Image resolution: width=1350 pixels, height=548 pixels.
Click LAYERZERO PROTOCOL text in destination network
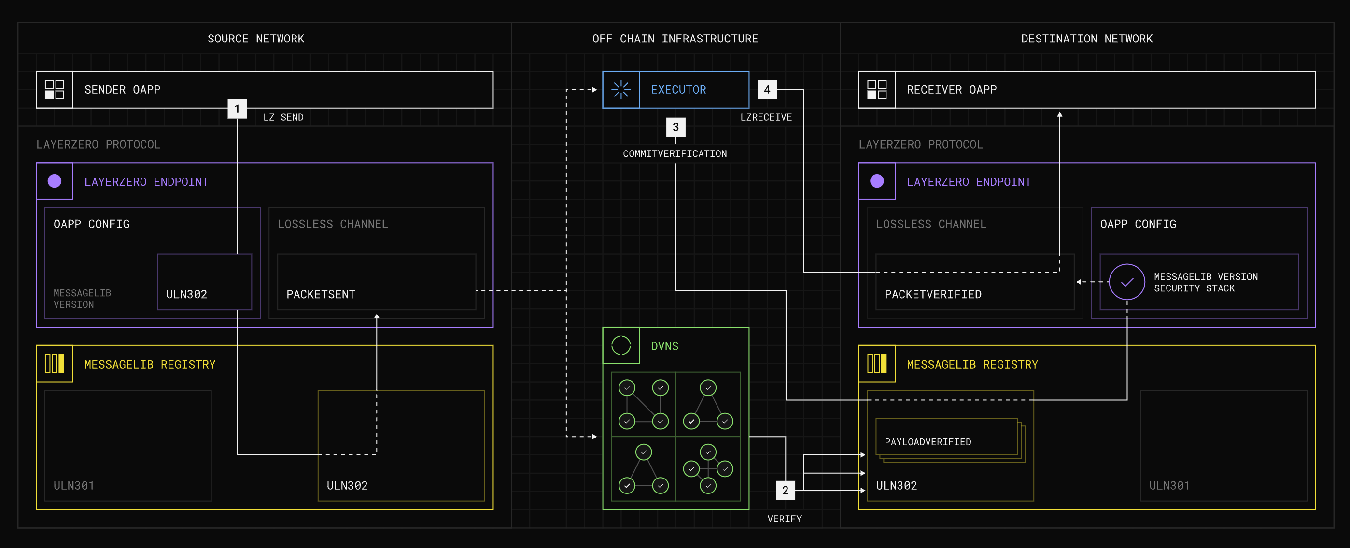click(920, 144)
